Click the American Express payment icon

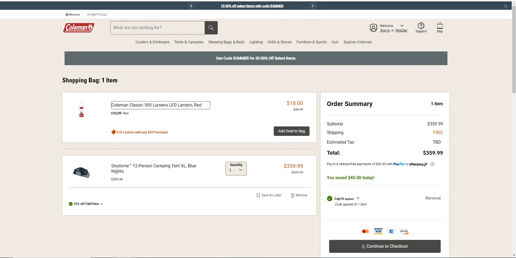(x=391, y=232)
